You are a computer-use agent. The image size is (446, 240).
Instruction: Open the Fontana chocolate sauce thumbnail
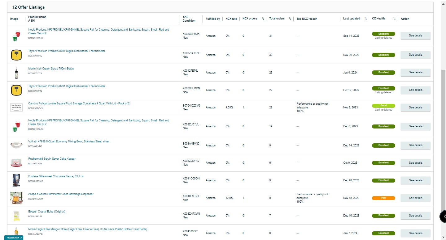[x=16, y=180]
